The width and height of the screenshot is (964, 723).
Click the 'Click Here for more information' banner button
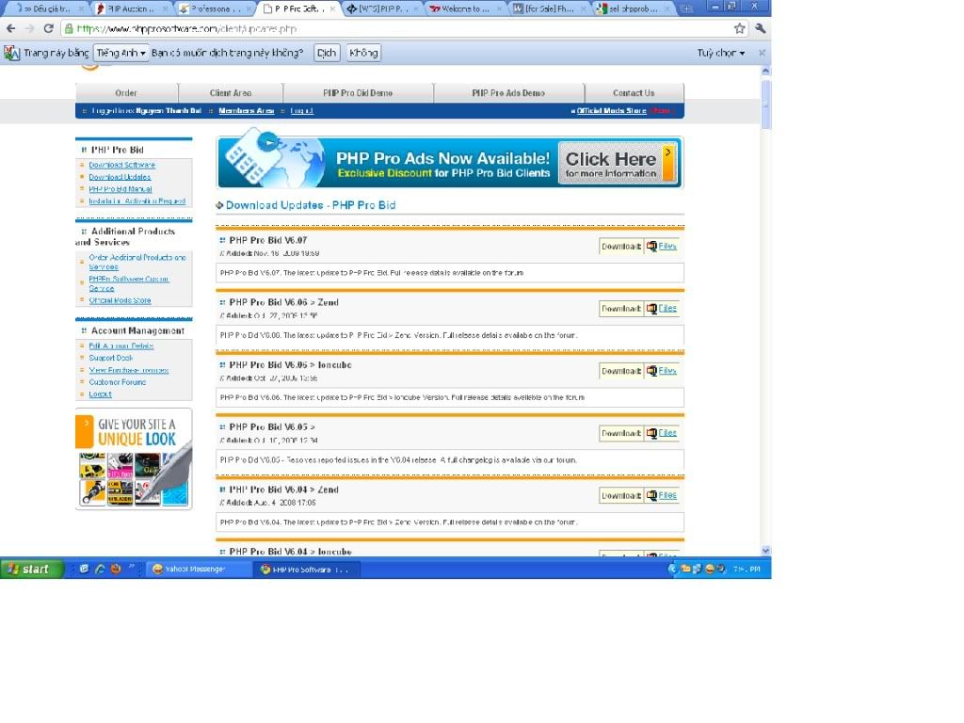[x=618, y=162]
